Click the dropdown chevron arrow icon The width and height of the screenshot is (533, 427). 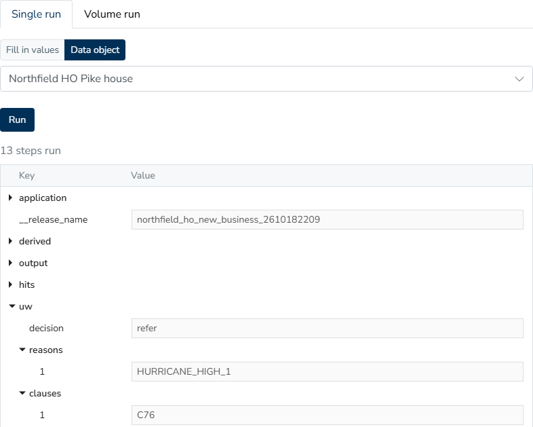coord(519,79)
